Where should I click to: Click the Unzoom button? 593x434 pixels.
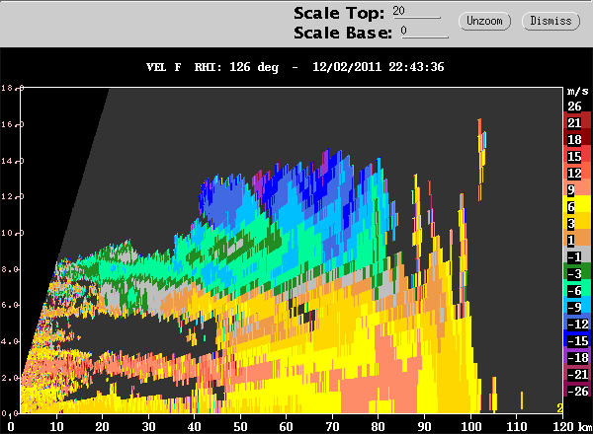484,20
